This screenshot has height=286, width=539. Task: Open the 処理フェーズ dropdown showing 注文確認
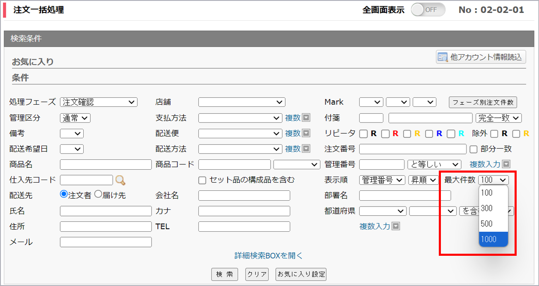point(99,102)
